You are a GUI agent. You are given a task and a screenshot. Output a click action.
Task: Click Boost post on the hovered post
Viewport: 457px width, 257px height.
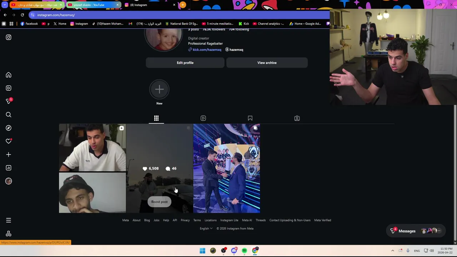[x=159, y=202]
